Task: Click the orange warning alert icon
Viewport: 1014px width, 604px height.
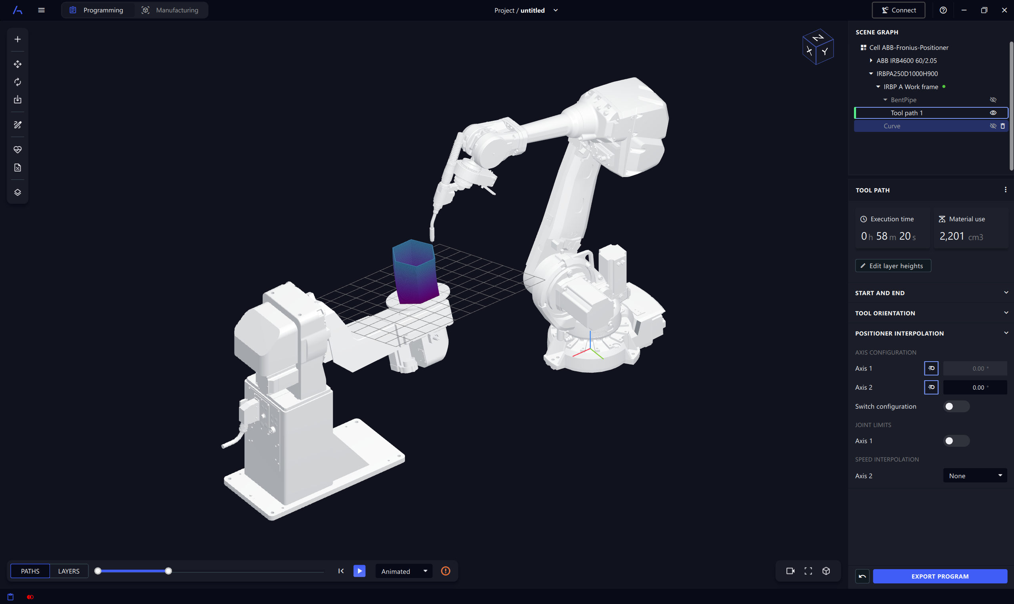Action: click(446, 571)
